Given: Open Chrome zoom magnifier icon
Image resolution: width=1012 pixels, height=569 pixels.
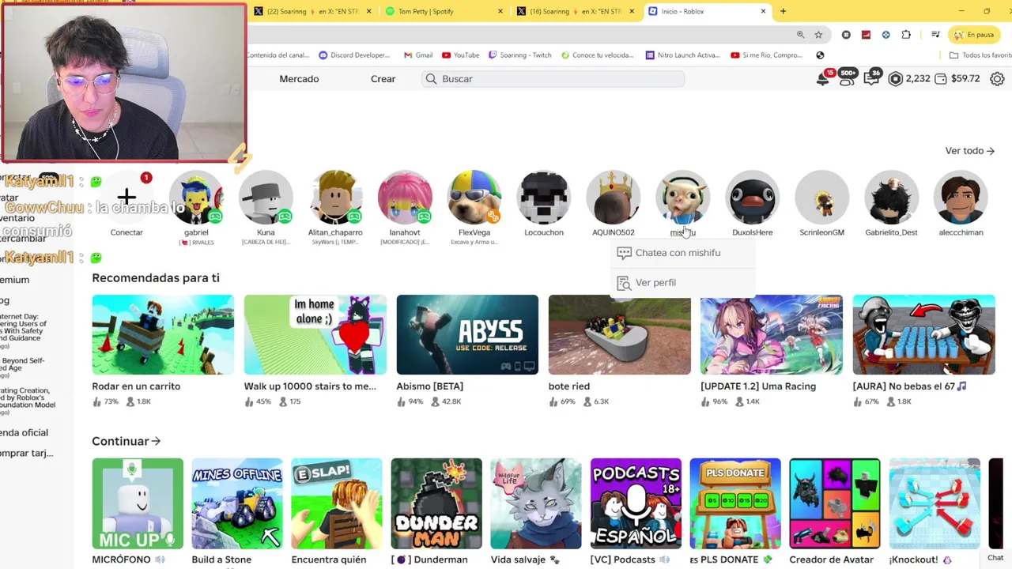Looking at the screenshot, I should pyautogui.click(x=800, y=35).
